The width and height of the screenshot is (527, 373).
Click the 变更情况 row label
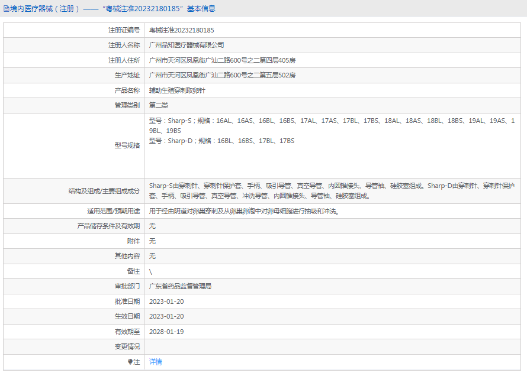click(x=127, y=346)
